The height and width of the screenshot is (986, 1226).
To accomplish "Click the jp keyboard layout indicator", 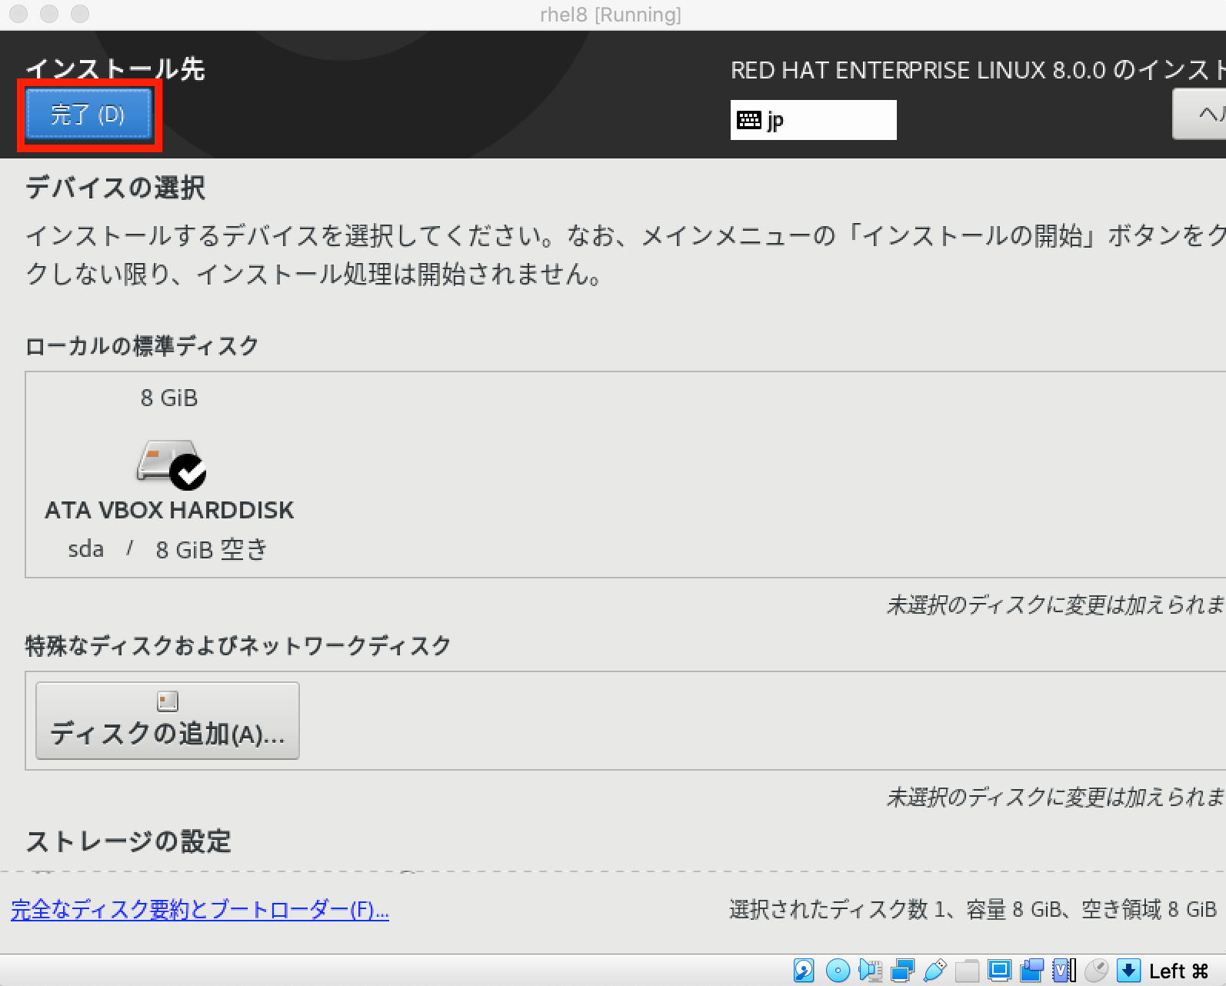I will point(813,120).
